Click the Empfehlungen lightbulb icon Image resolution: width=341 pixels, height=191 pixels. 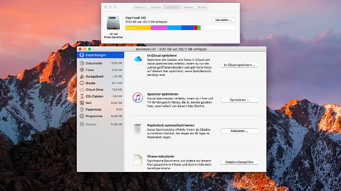point(82,55)
